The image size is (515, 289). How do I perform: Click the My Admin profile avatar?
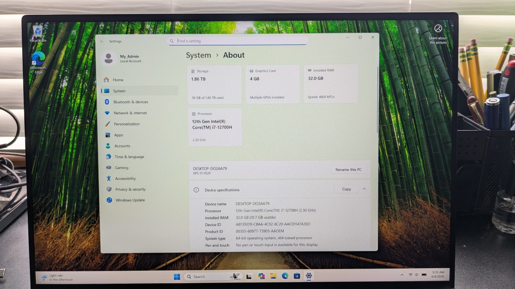(109, 58)
